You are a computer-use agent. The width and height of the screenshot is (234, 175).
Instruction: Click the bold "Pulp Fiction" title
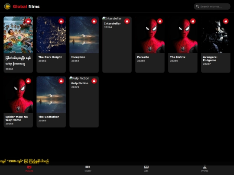click(x=80, y=83)
